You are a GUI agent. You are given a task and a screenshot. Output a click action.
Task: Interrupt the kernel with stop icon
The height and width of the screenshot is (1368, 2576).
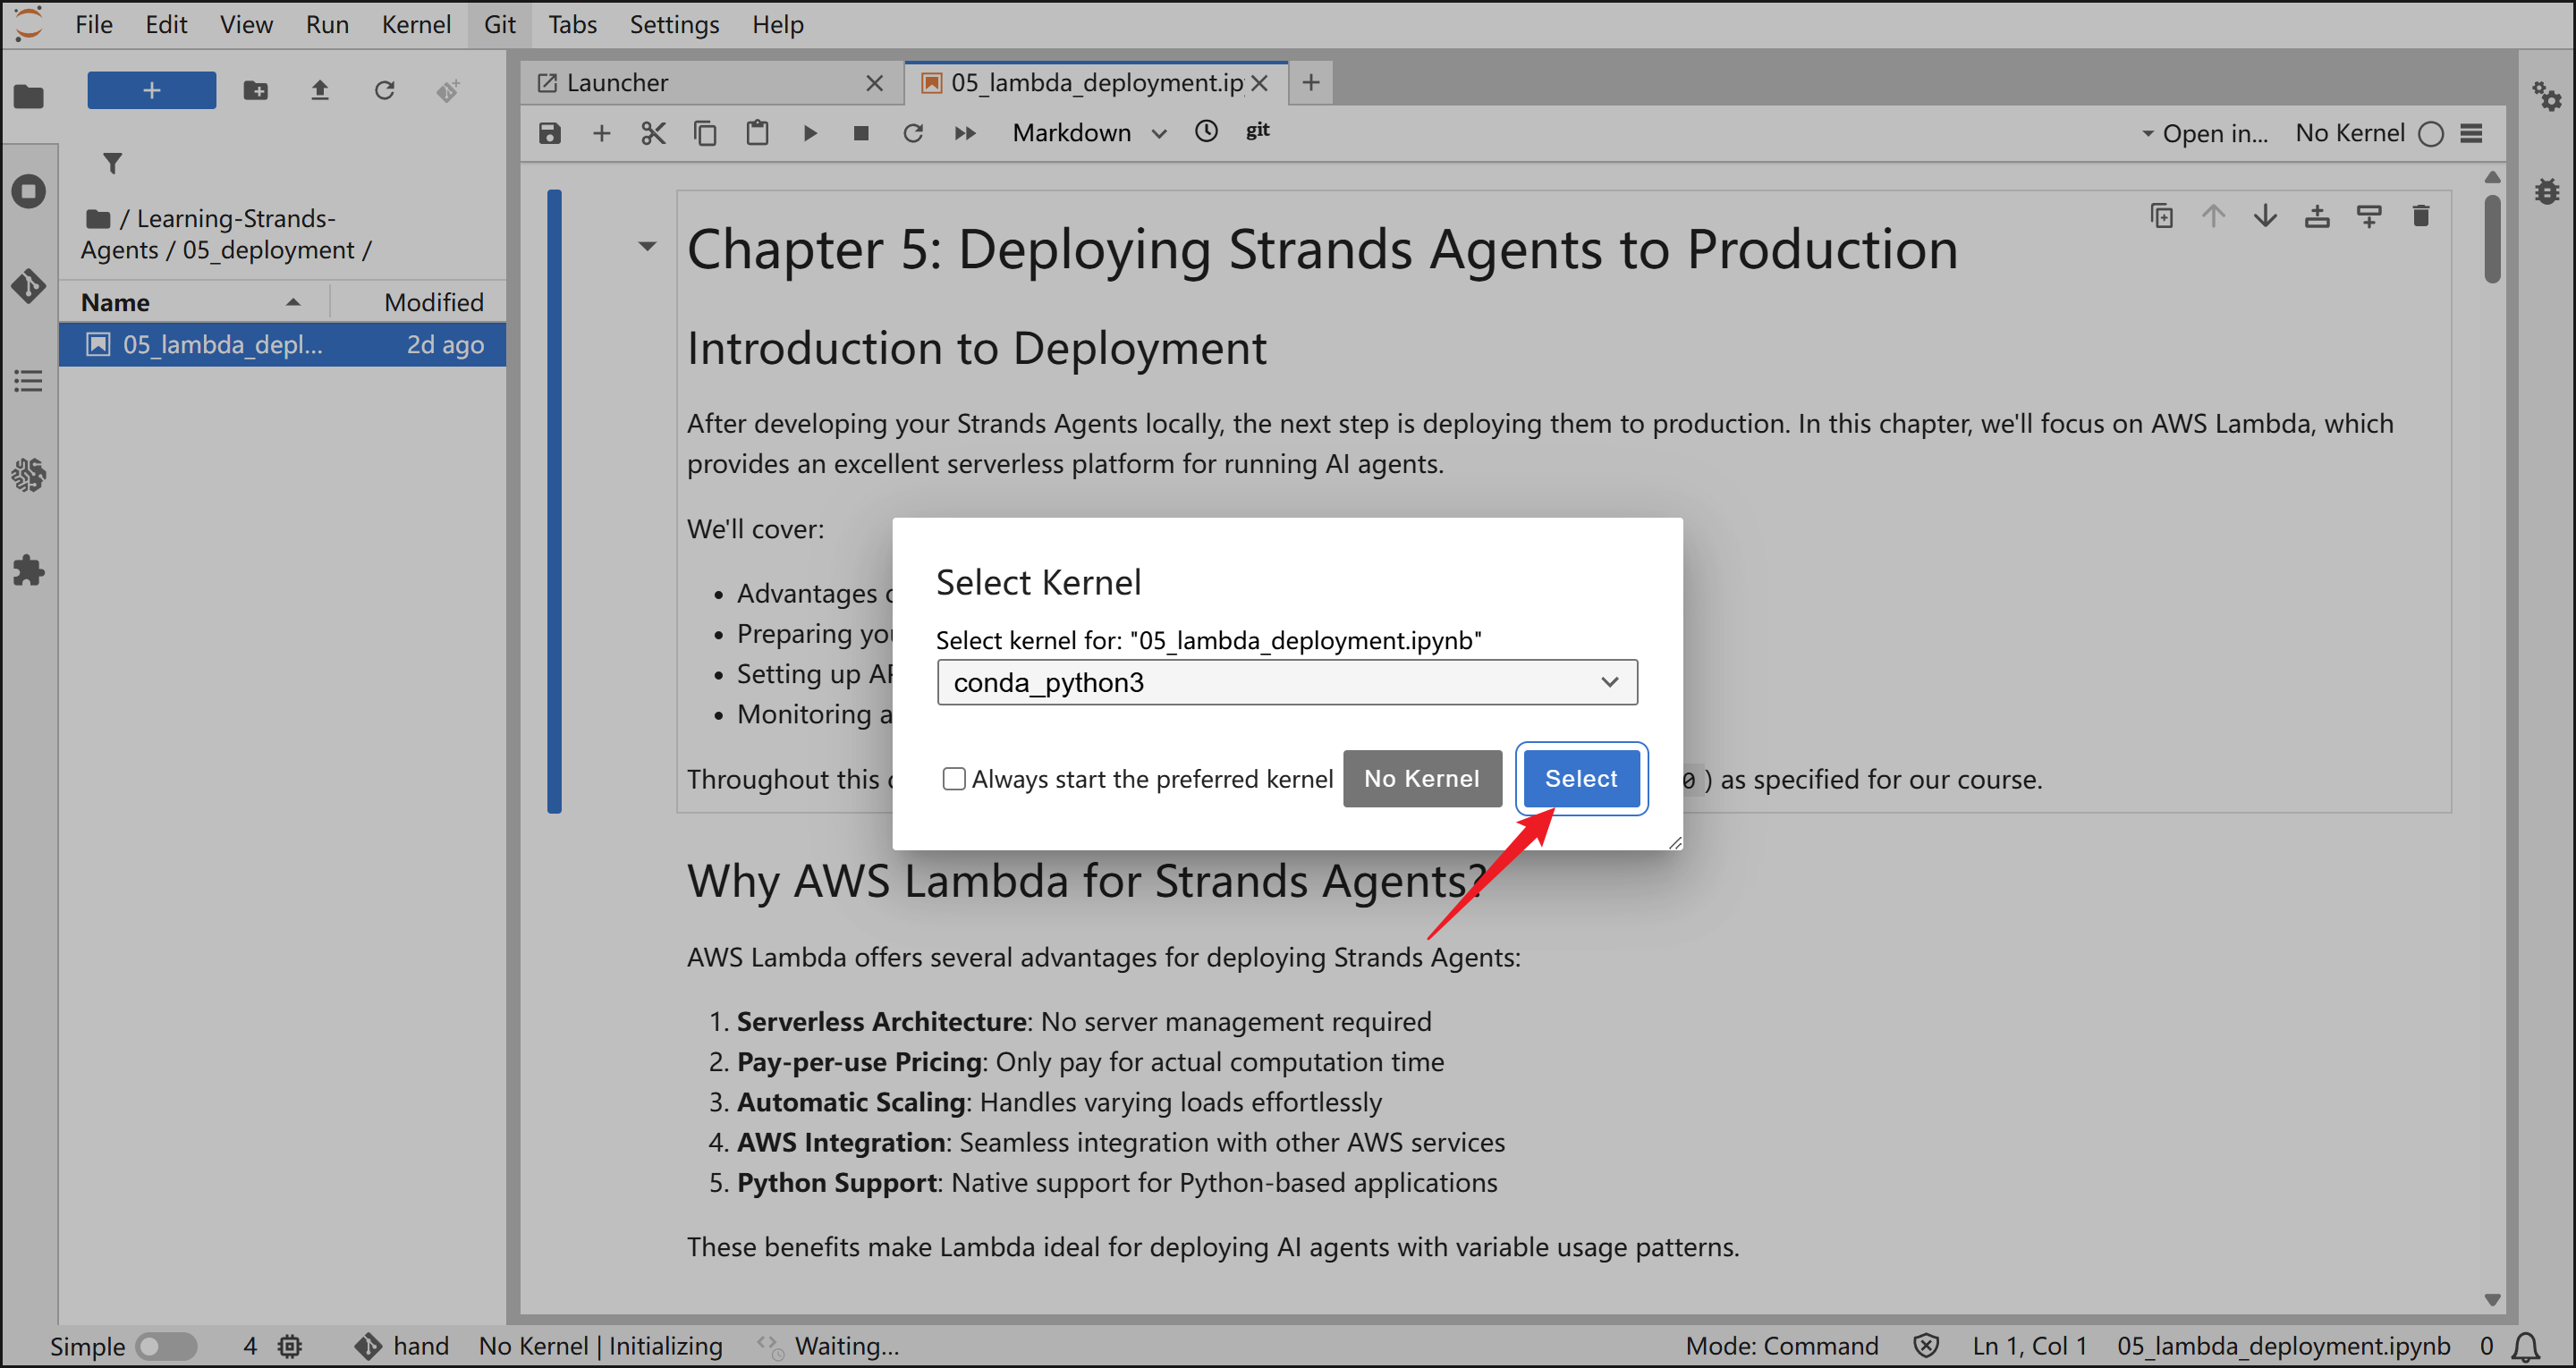[861, 133]
